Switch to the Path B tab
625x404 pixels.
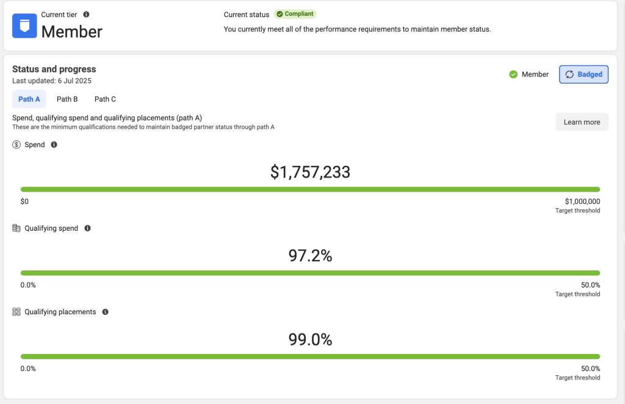(x=67, y=99)
